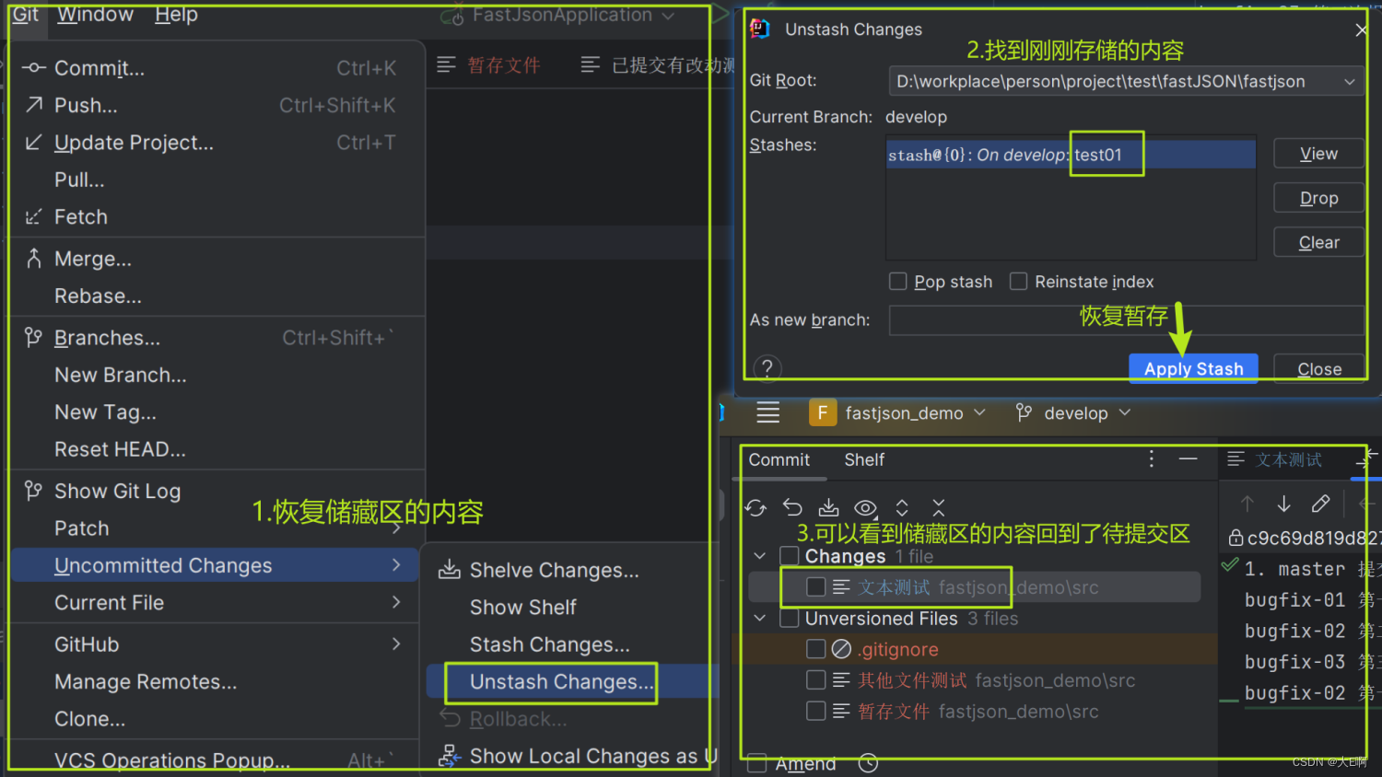Open the Git menu in menu bar
The height and width of the screenshot is (777, 1382).
25,15
